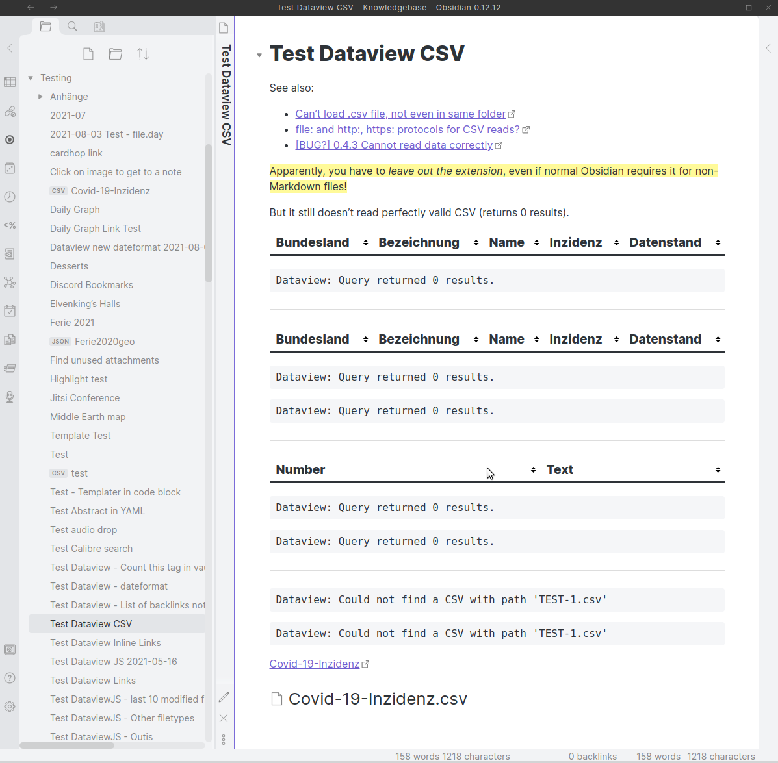Switch to the file explorer tab
The height and width of the screenshot is (763, 778).
pyautogui.click(x=45, y=26)
